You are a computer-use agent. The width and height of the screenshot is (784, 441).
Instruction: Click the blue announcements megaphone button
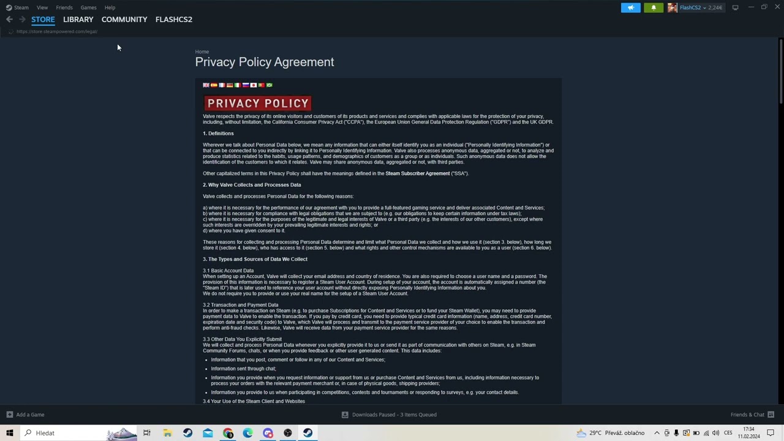tap(631, 7)
